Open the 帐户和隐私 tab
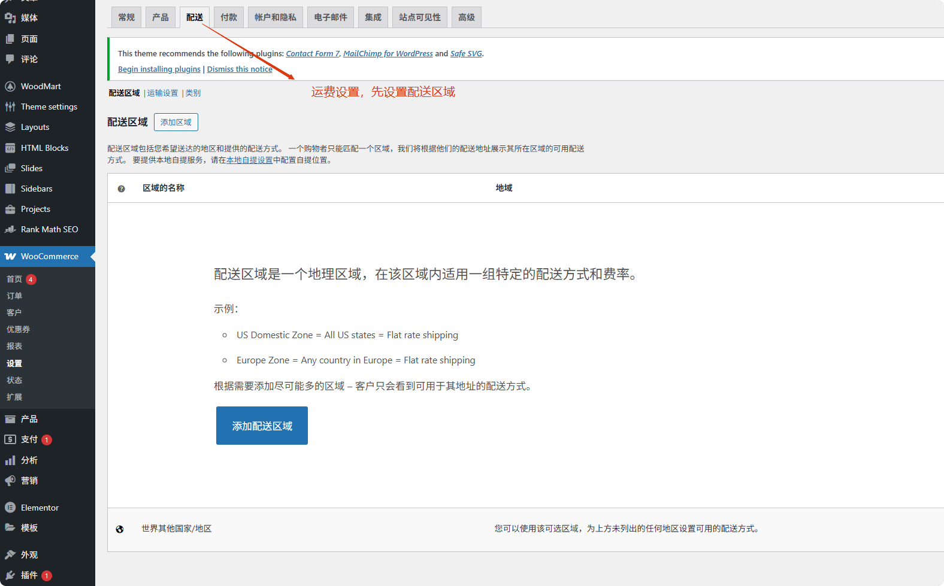 276,17
